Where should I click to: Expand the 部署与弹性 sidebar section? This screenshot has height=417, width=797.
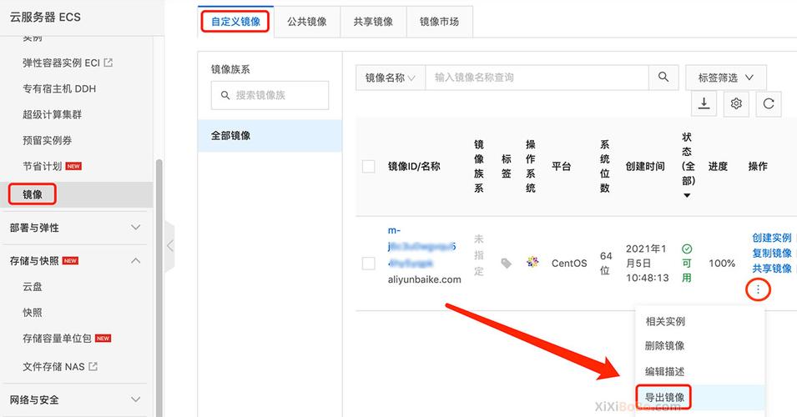tap(75, 228)
